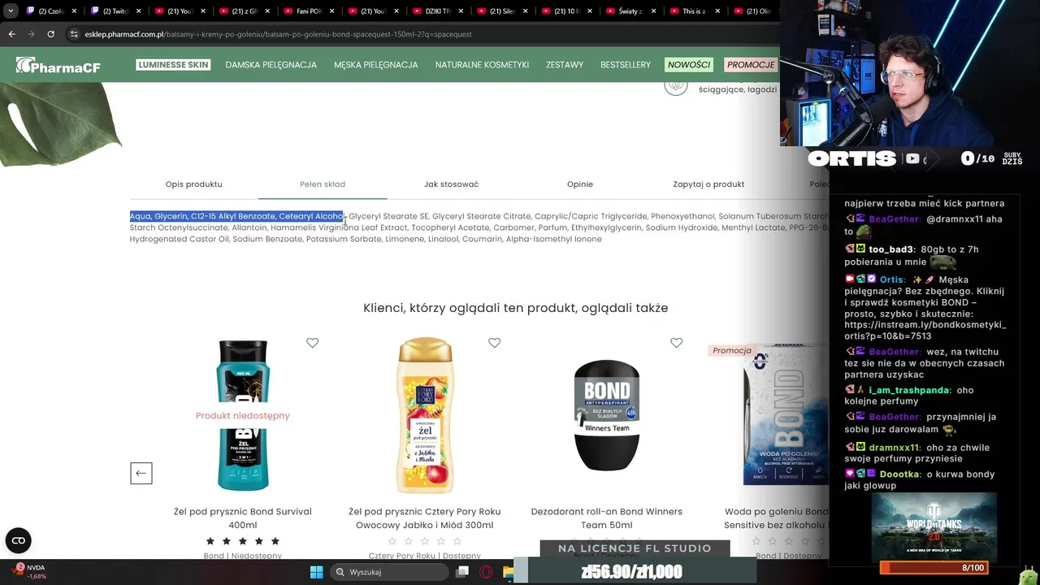Open MĘSKA PIELĘGNACJA menu
This screenshot has width=1040, height=585.
pos(376,65)
